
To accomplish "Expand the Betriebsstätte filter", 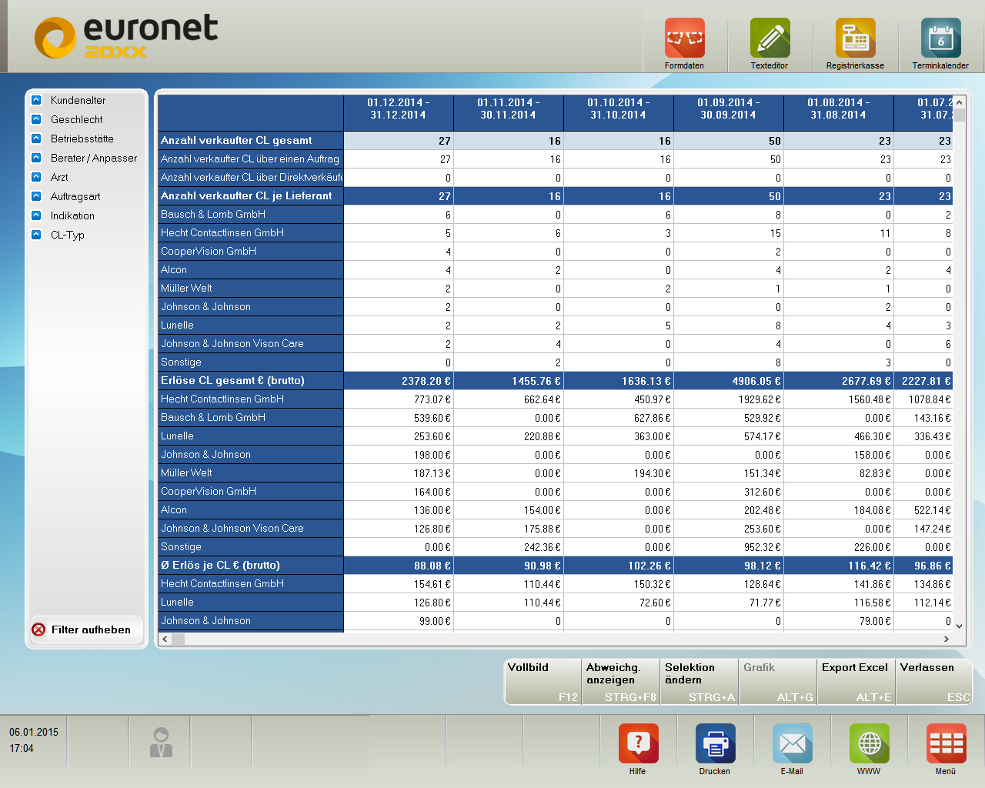I will tap(36, 139).
